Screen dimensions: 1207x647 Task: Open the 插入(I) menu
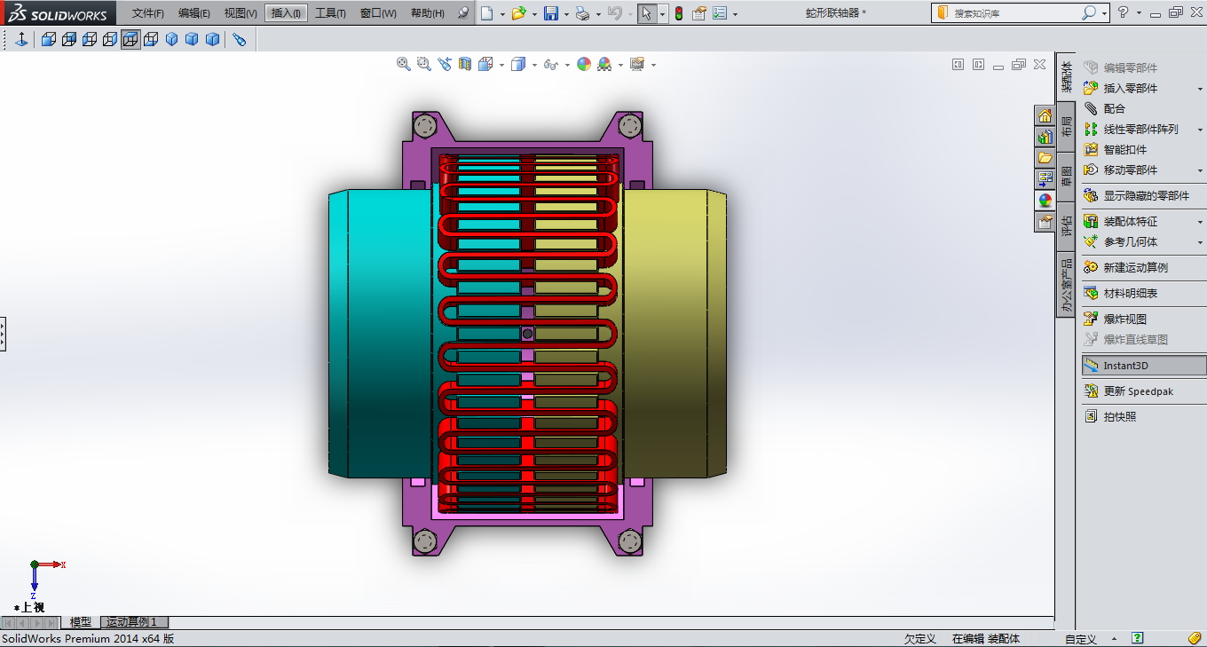pyautogui.click(x=286, y=13)
